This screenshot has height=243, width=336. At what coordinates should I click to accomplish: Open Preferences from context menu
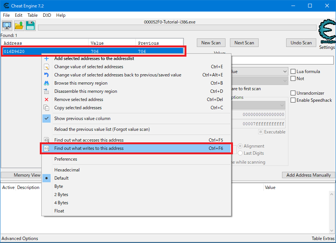pyautogui.click(x=136, y=159)
